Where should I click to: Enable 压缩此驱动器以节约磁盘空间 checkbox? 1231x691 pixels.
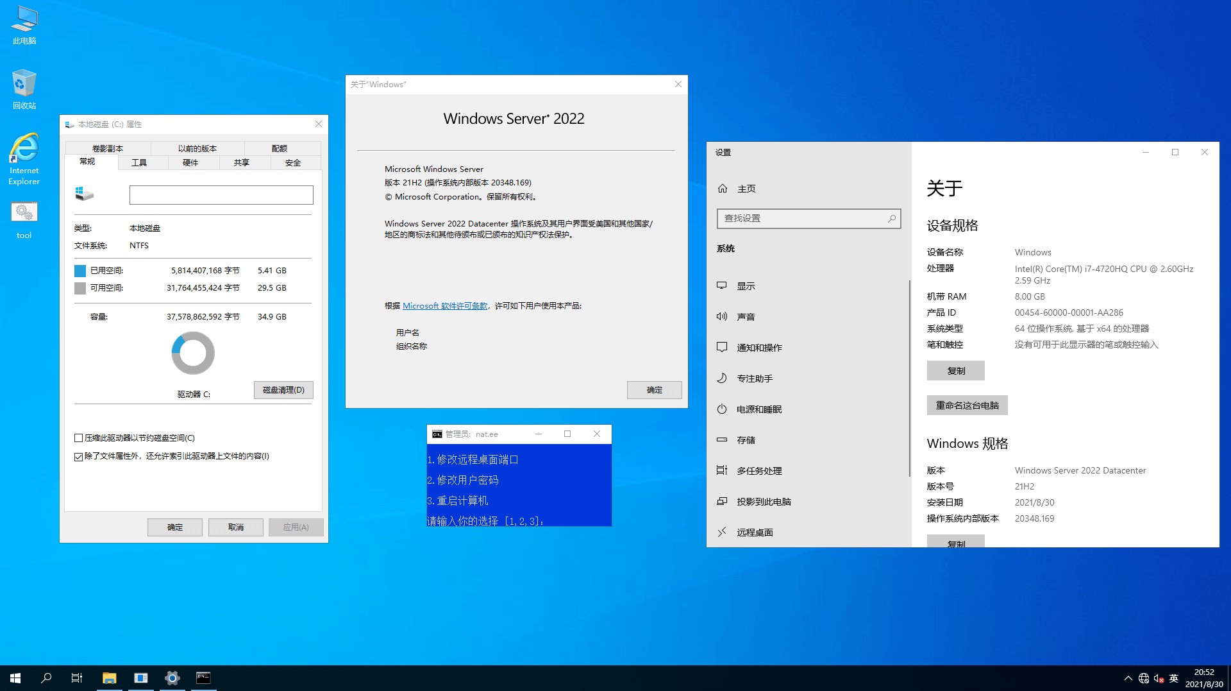pos(78,438)
